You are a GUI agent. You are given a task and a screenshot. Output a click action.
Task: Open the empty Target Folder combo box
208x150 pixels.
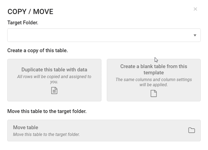pos(104,35)
